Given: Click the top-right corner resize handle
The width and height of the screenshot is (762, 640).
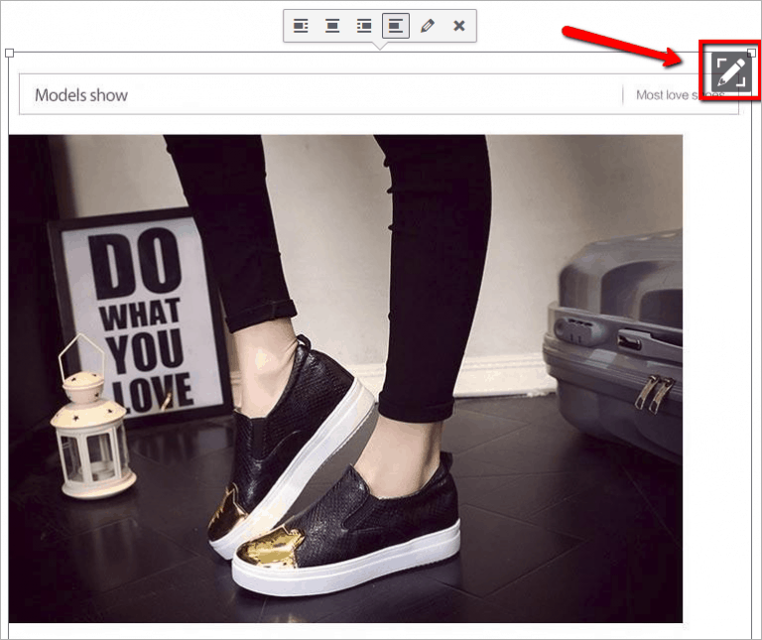Looking at the screenshot, I should pyautogui.click(x=750, y=53).
